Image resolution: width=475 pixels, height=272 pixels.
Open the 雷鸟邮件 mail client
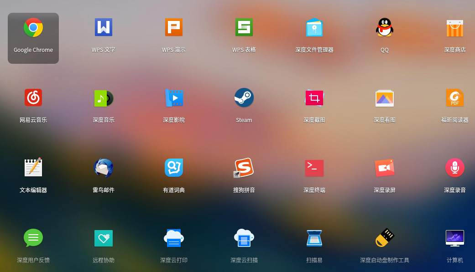104,168
